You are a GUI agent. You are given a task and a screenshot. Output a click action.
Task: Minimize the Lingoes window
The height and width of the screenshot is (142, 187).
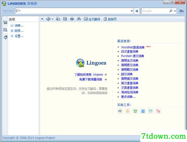(x=166, y=2)
